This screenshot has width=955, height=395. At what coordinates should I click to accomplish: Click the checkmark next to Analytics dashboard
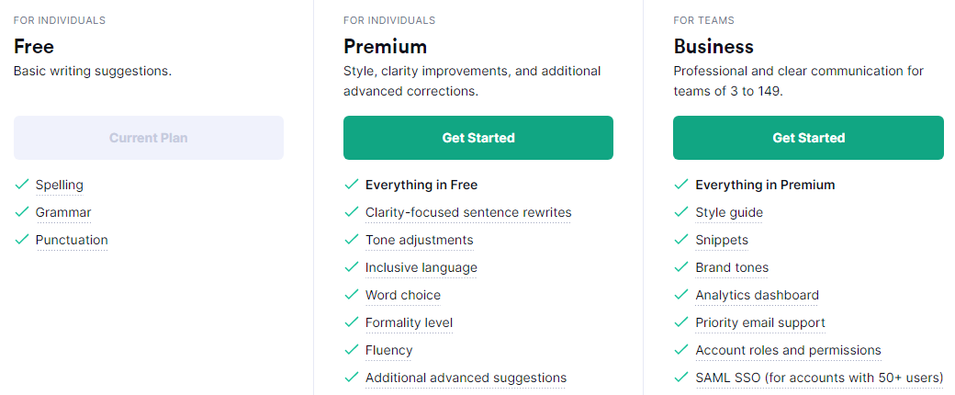pos(681,295)
